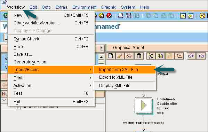Screen dimensions: 208x132
Task: Click the undefined step node in graph
Action: [143, 106]
